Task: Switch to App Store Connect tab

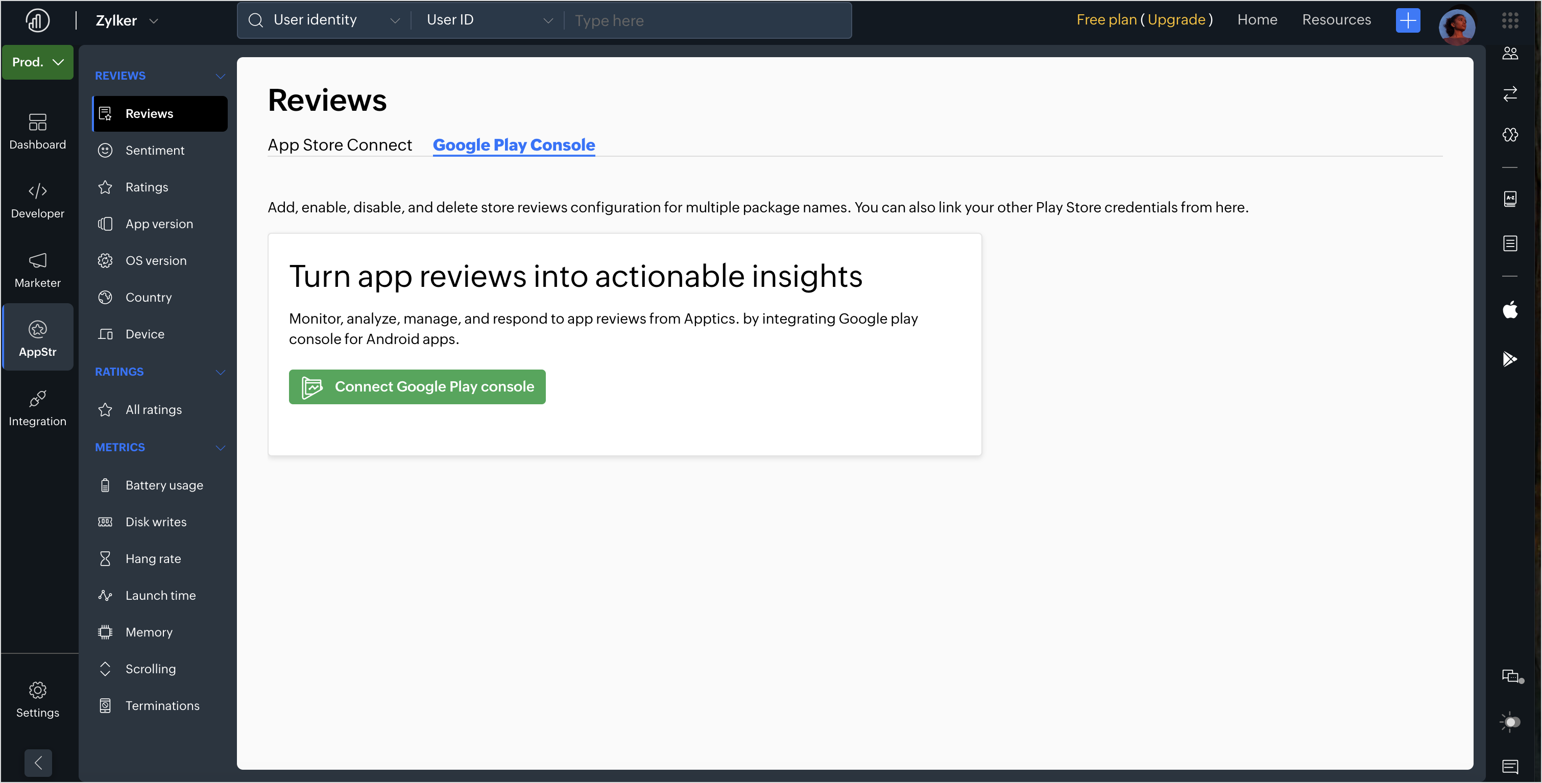Action: (340, 145)
